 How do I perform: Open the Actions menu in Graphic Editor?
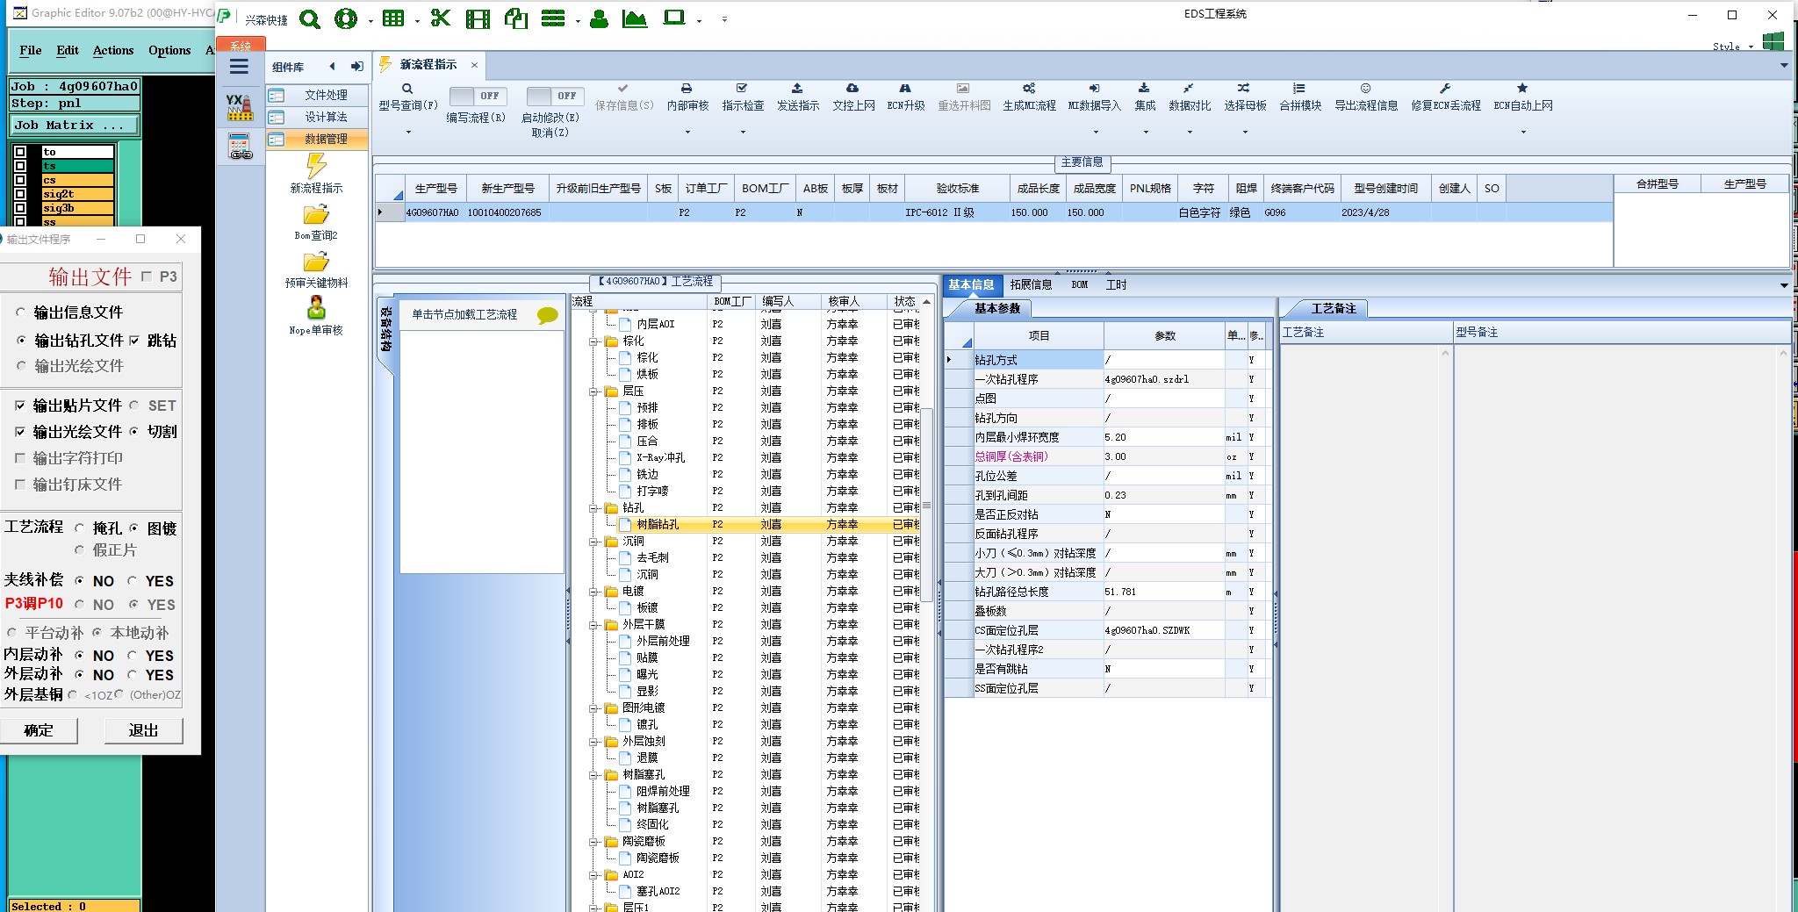click(113, 51)
